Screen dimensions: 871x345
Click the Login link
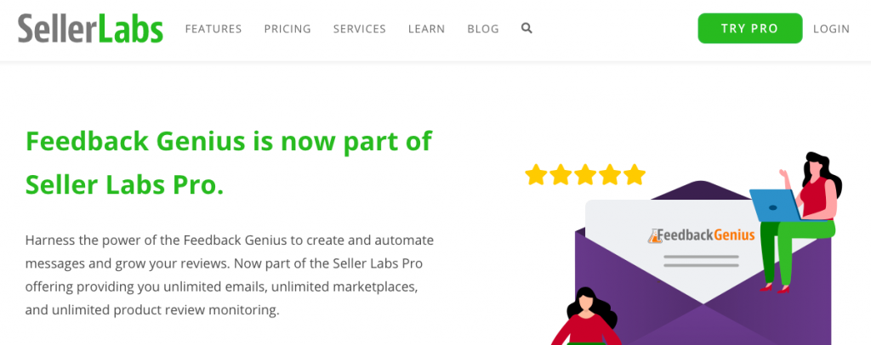point(831,29)
